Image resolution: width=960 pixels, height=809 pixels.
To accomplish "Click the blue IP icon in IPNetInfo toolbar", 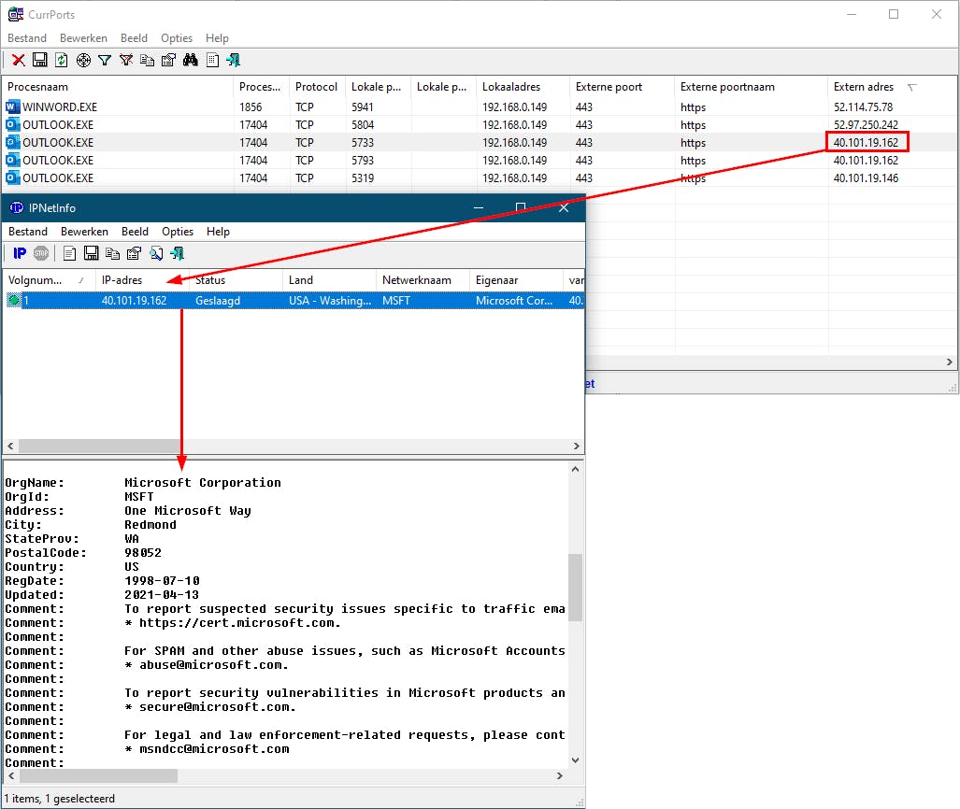I will 20,253.
